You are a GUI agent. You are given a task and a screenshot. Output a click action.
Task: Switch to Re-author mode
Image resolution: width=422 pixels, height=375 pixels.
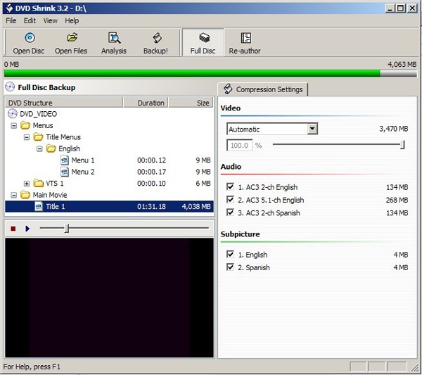[x=245, y=42]
